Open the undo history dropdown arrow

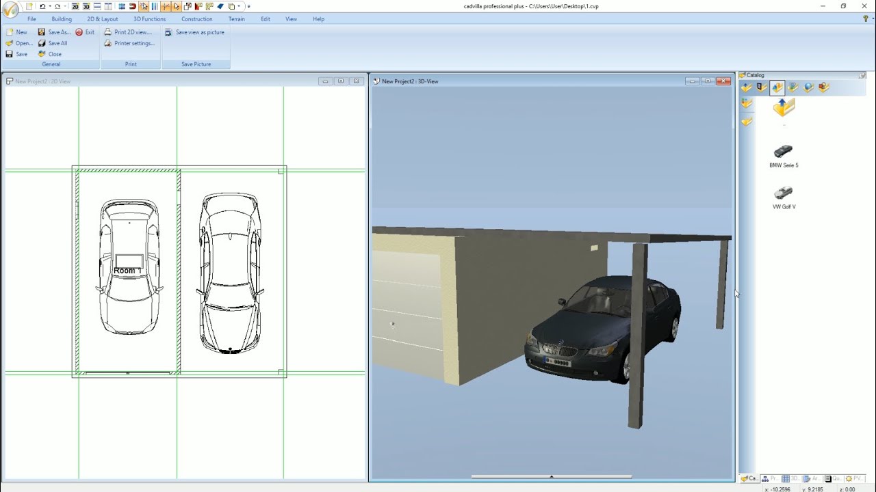point(50,6)
